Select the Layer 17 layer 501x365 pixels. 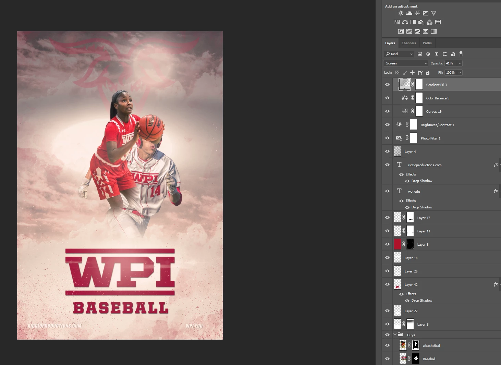[x=447, y=218]
